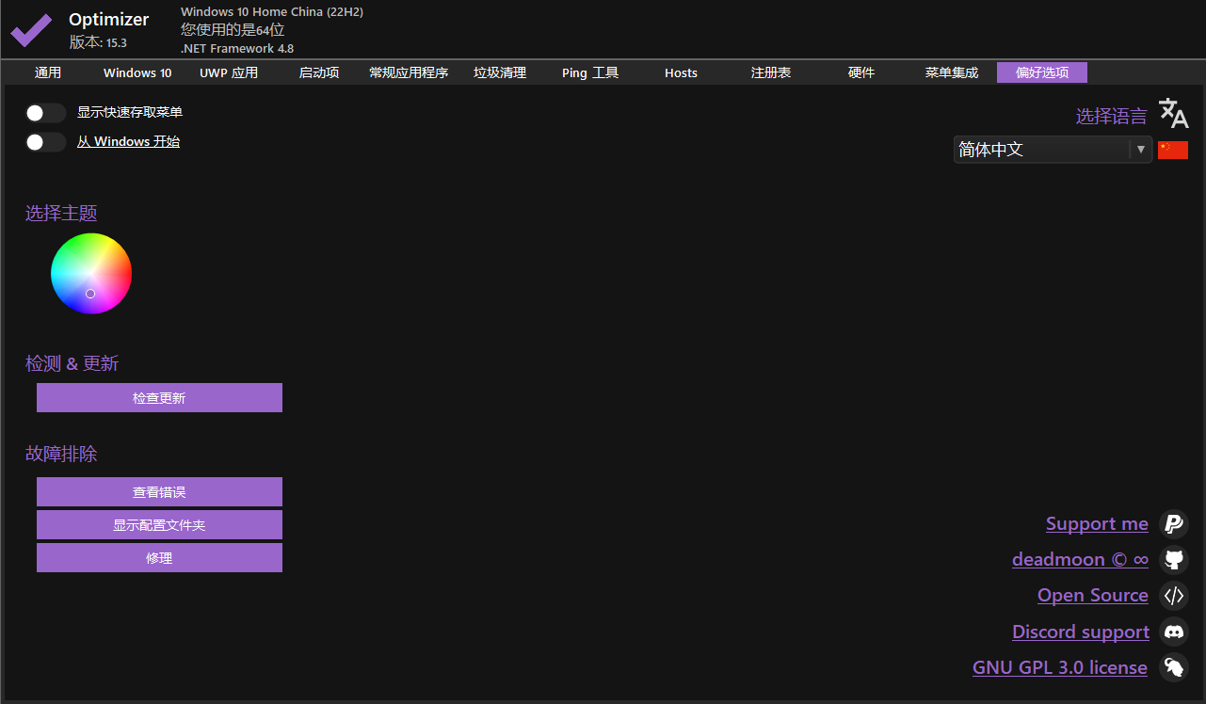Click the GNU icon beside GPL 3.0 license
The height and width of the screenshot is (704, 1206).
tap(1173, 667)
